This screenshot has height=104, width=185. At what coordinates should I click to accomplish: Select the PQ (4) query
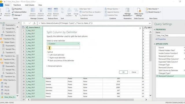point(7,94)
